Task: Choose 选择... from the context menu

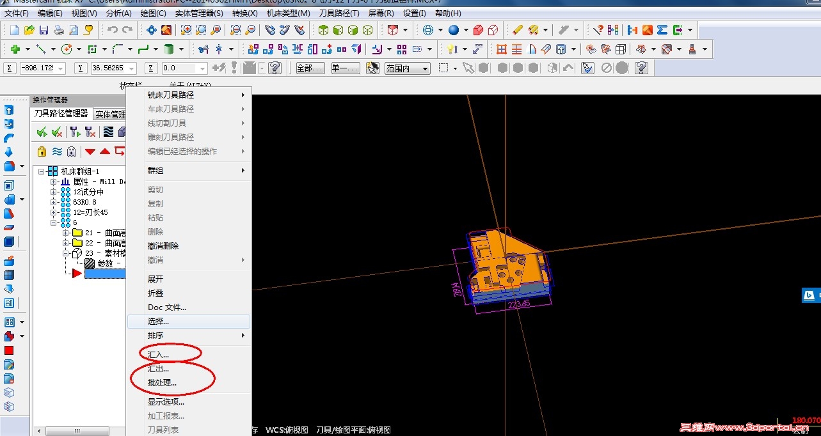Action: (188, 321)
